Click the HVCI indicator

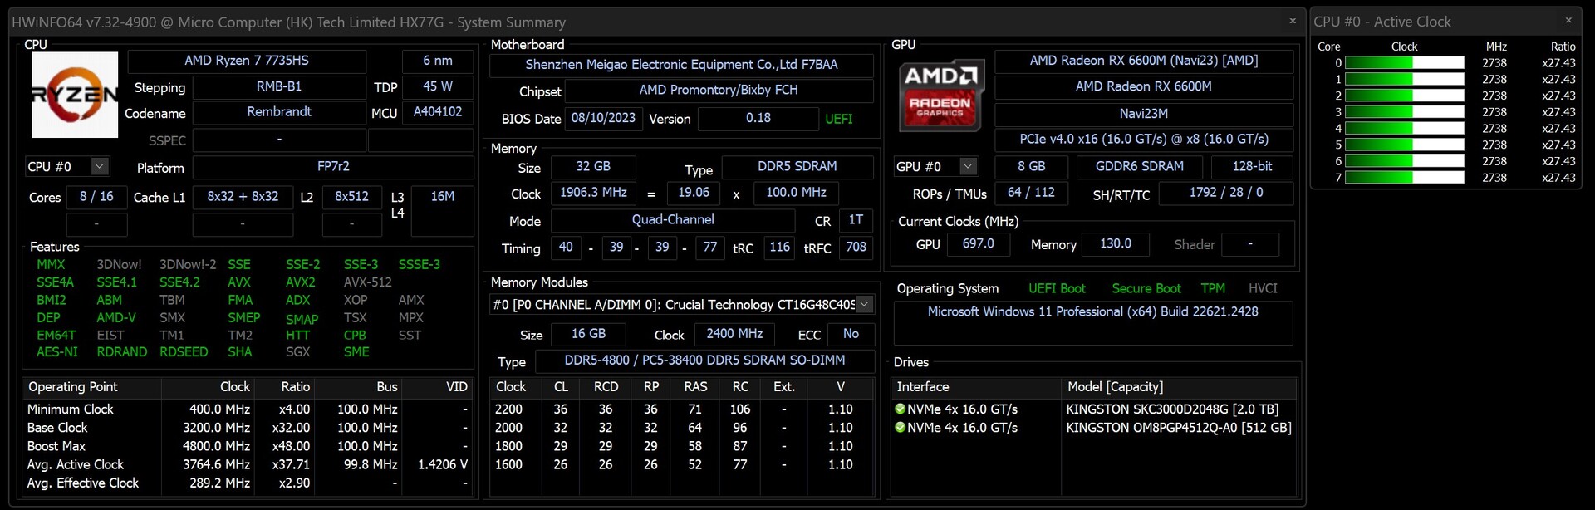tap(1263, 288)
